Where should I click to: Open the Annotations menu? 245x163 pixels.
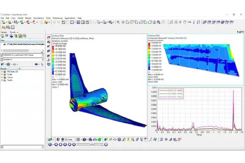pos(38,18)
